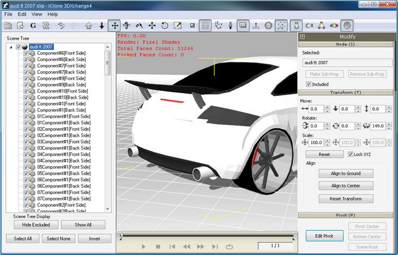
Task: Click the open file folder icon
Action: [8, 25]
